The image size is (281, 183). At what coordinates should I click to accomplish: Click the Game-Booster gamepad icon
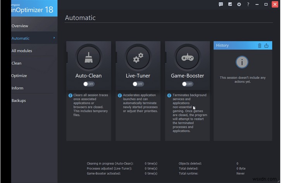(x=188, y=57)
